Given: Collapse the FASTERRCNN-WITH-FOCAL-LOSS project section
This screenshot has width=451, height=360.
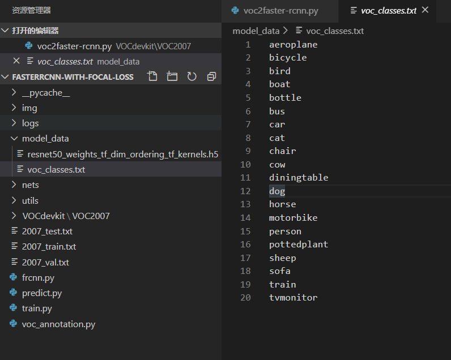Looking at the screenshot, I should 5,77.
